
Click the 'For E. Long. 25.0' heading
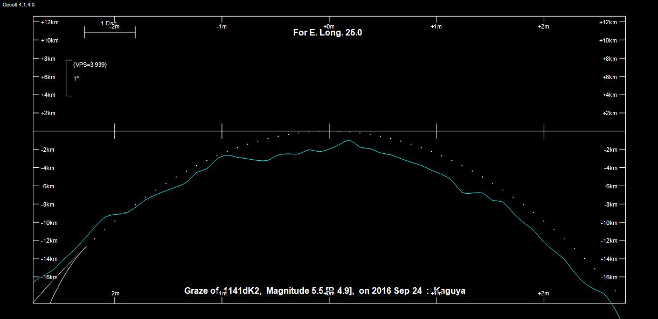(x=327, y=33)
